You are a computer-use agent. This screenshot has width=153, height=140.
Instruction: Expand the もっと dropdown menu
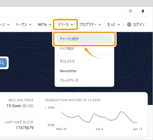click(x=114, y=25)
